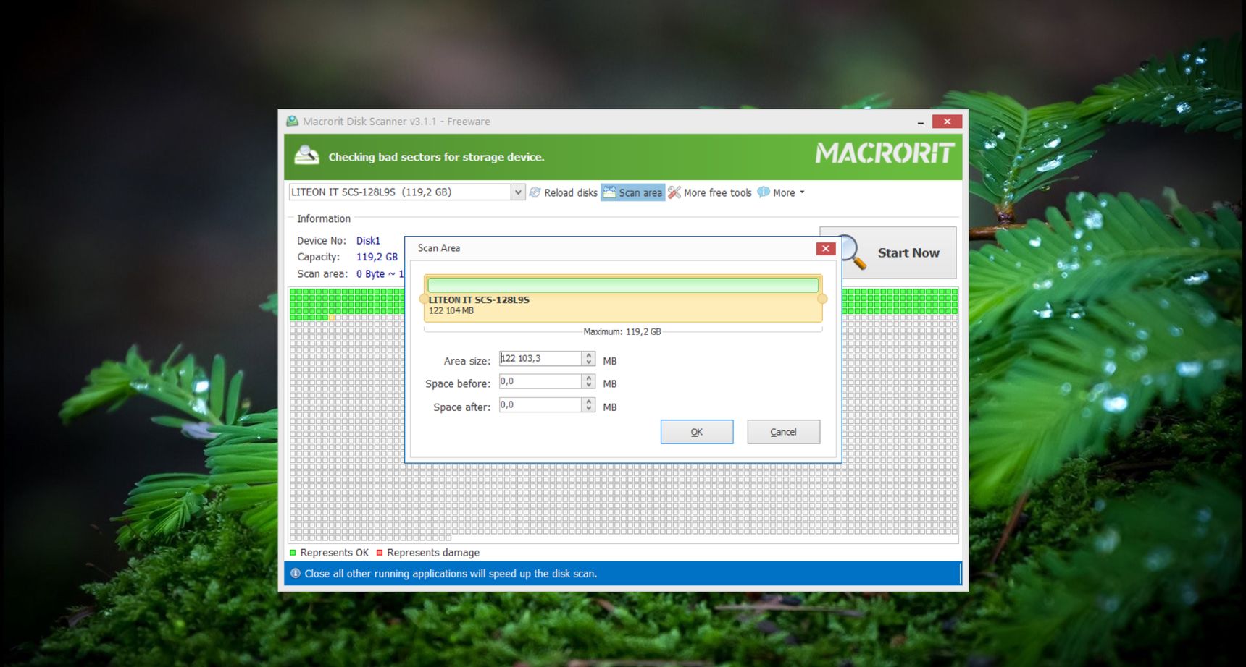Click the red Represents damage legend square
1246x667 pixels.
[x=379, y=553]
